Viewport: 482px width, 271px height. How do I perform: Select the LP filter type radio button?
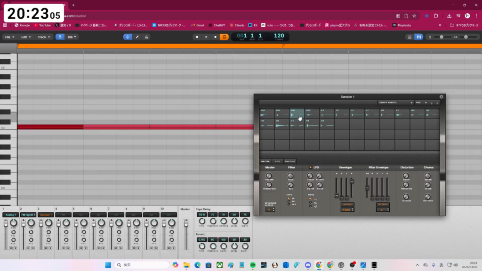pyautogui.click(x=289, y=199)
